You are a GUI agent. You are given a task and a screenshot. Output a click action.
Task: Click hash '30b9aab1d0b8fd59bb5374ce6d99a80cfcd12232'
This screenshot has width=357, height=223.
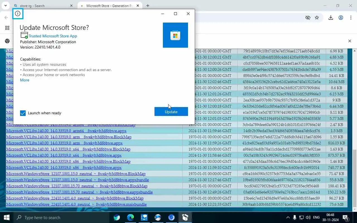click(x=282, y=204)
